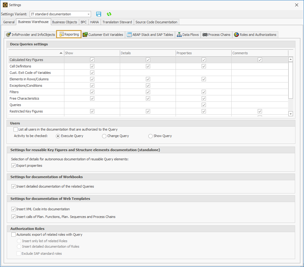Switch to the HANA tab
304x267 pixels.
(94, 22)
